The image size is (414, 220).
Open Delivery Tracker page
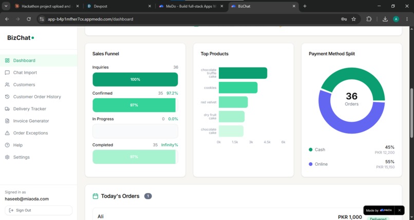click(x=39, y=109)
